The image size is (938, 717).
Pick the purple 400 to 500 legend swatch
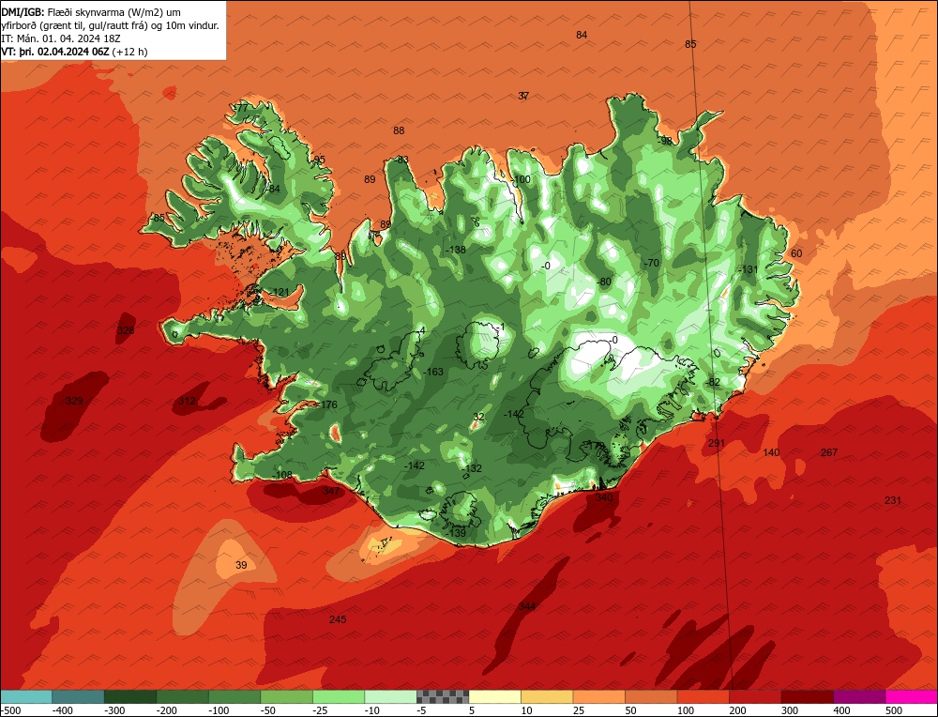(859, 696)
